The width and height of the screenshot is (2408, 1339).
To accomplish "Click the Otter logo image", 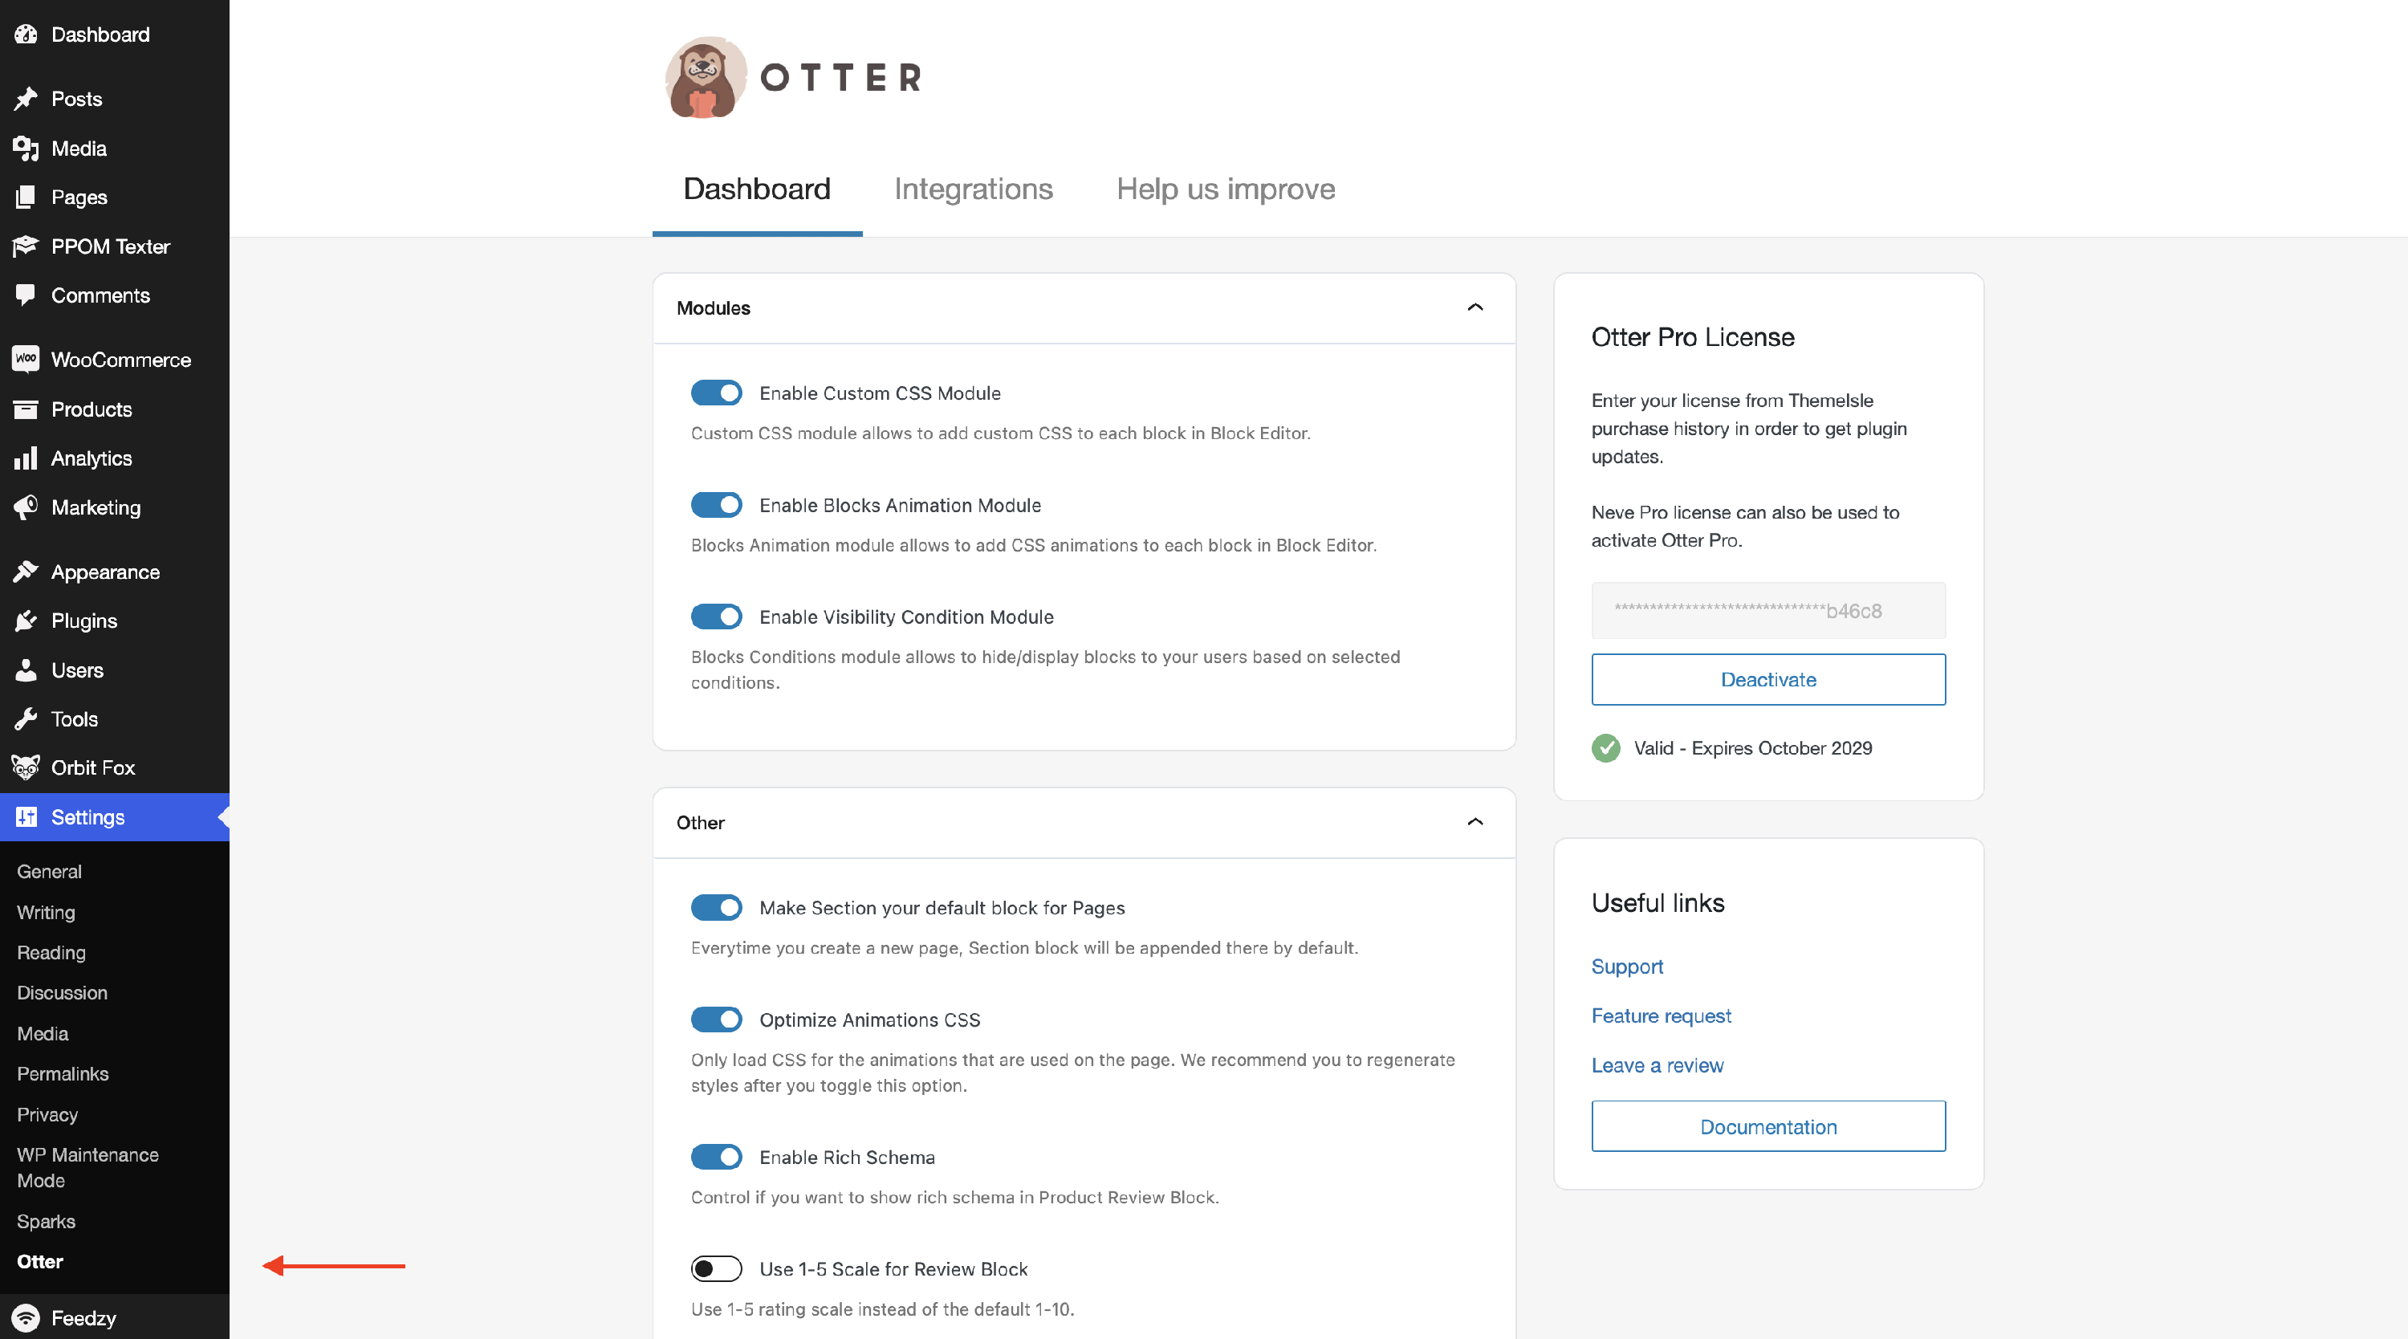I will (x=706, y=78).
